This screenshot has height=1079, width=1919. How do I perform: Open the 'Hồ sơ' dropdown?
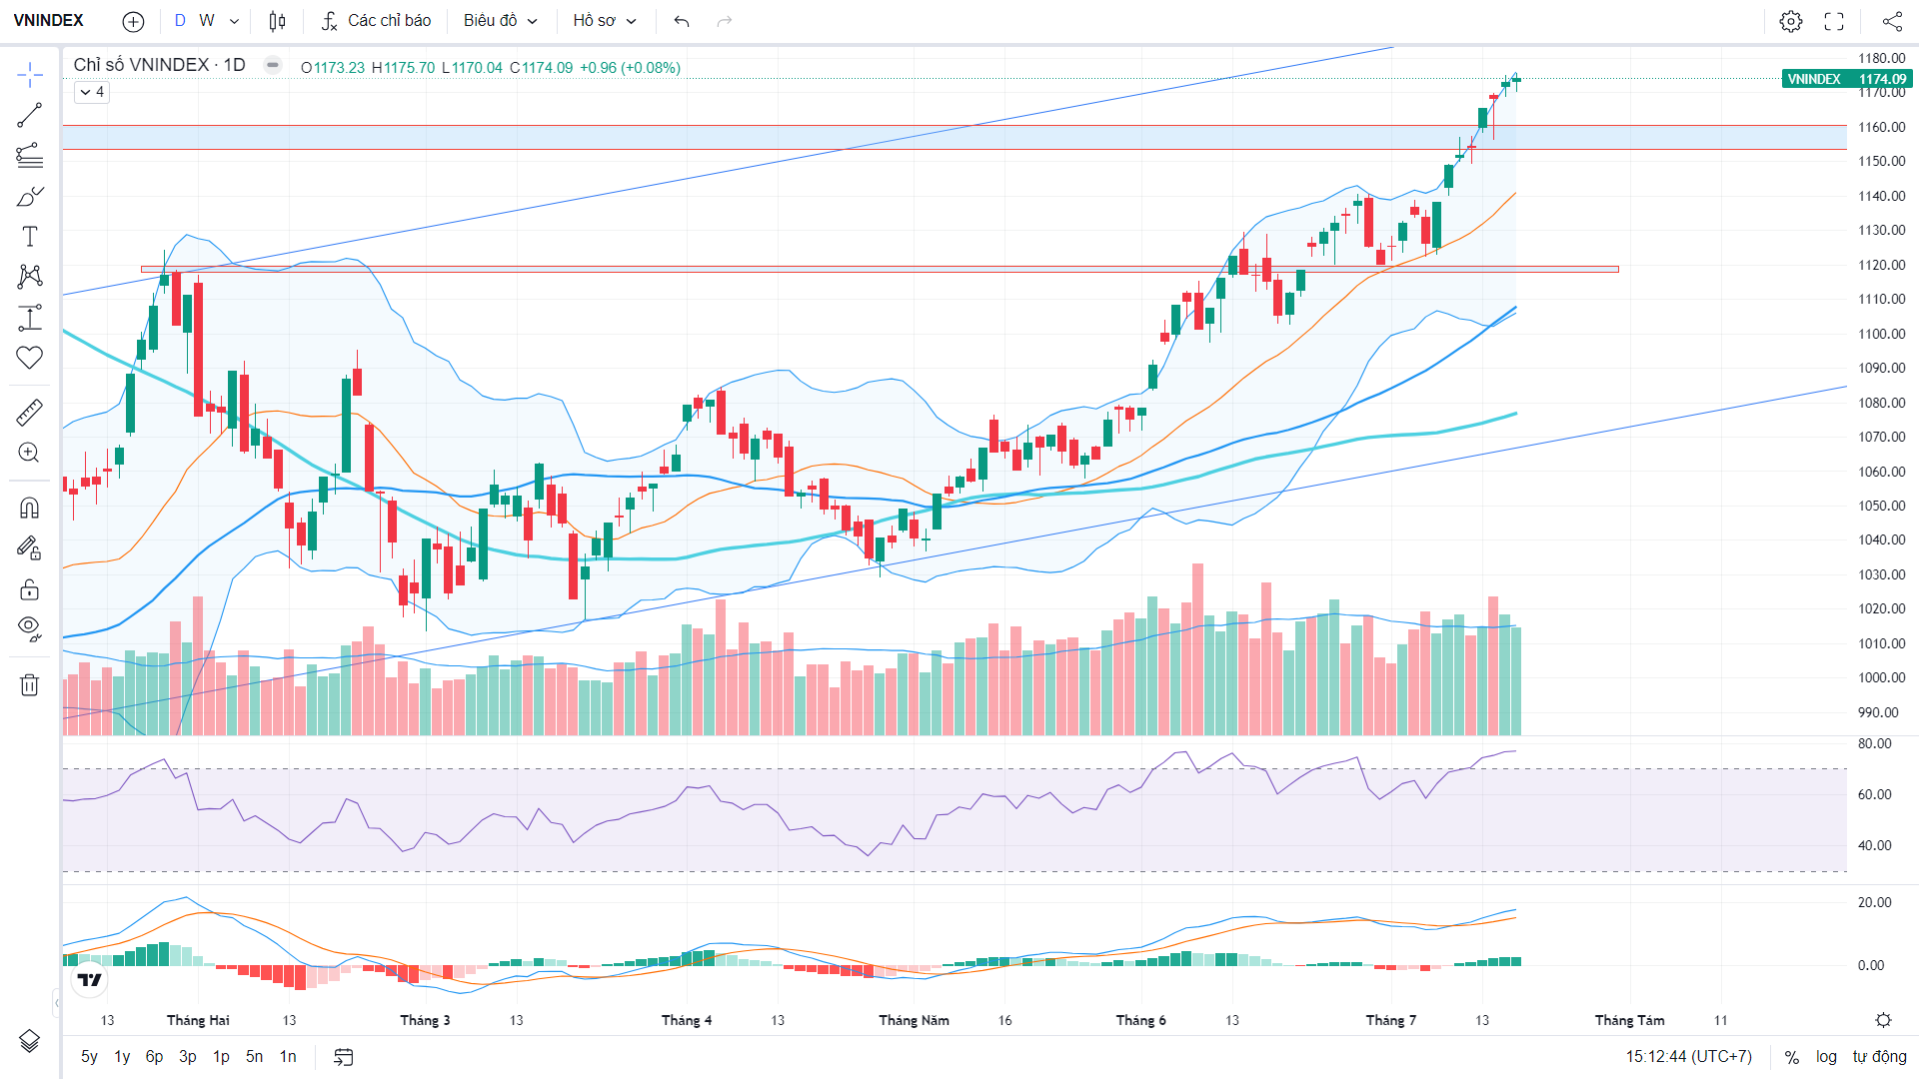coord(605,21)
